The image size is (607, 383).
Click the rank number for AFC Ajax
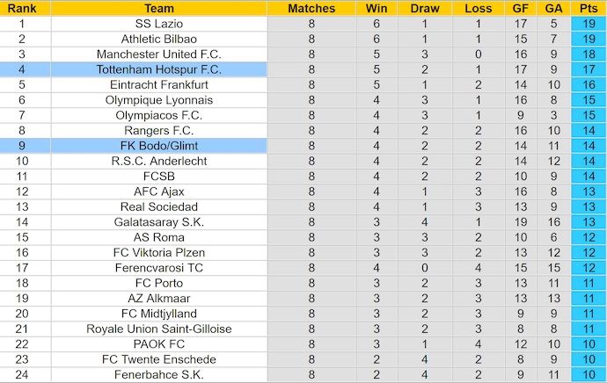[22, 191]
